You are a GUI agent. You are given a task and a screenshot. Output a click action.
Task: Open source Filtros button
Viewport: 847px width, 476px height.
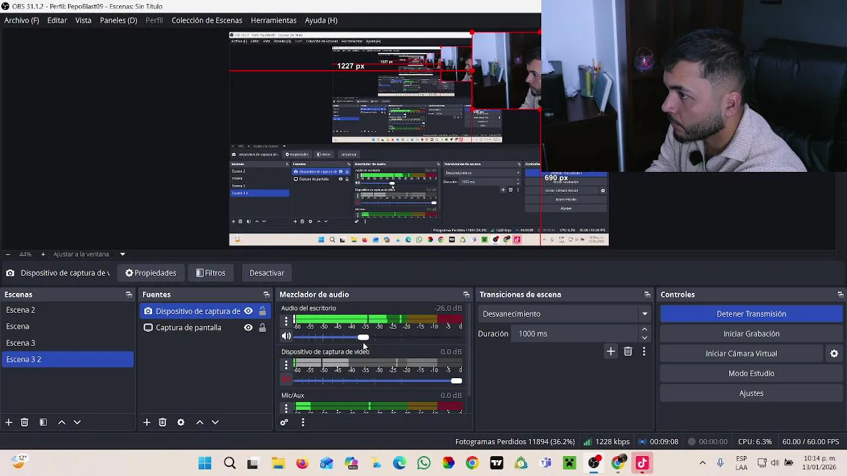(210, 273)
